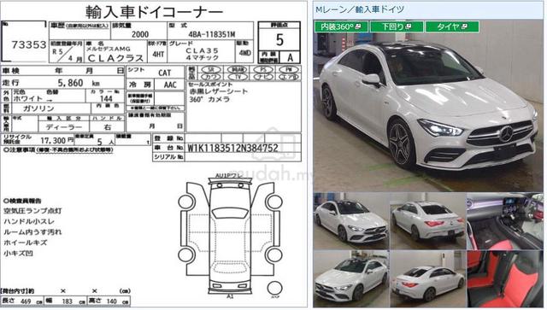547x310 pixels.
Task: Click the color code 144
Action: pos(106,99)
